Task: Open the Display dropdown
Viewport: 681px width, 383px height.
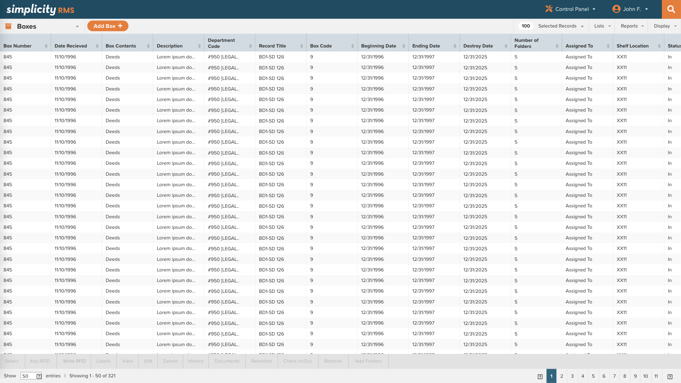Action: 664,26
